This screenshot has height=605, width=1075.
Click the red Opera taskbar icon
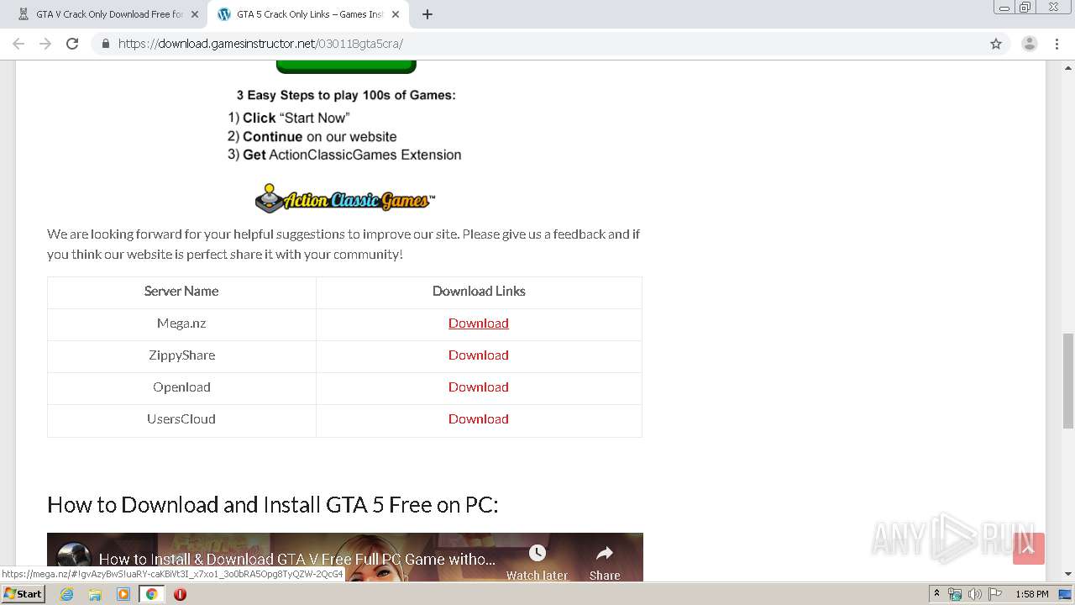click(180, 594)
